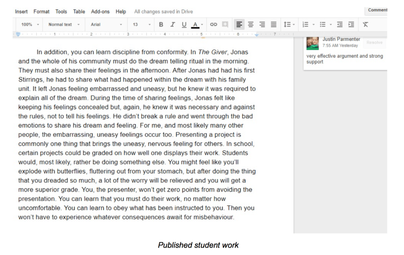
Task: Click the insert link icon
Action: tap(213, 24)
